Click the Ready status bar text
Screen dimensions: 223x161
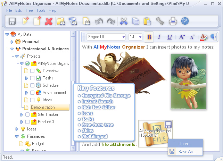(x=8, y=157)
